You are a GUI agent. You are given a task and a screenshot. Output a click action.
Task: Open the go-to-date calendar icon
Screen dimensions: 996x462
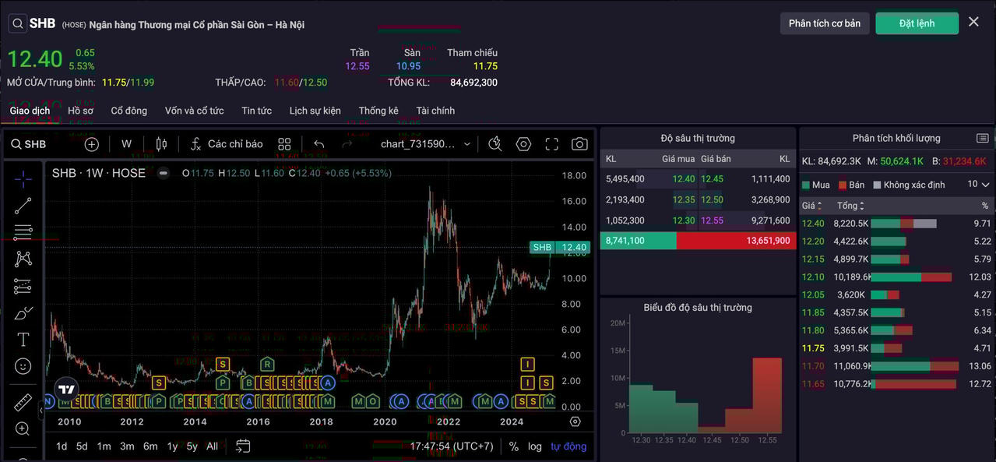coord(243,446)
